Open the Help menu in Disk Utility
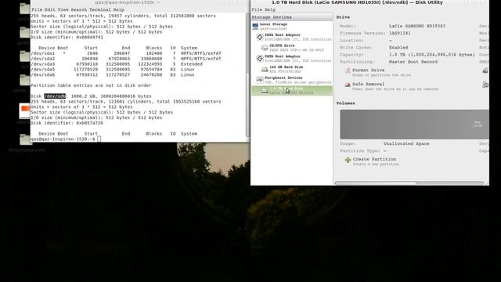Screen dimensions: 501x282 270,10
